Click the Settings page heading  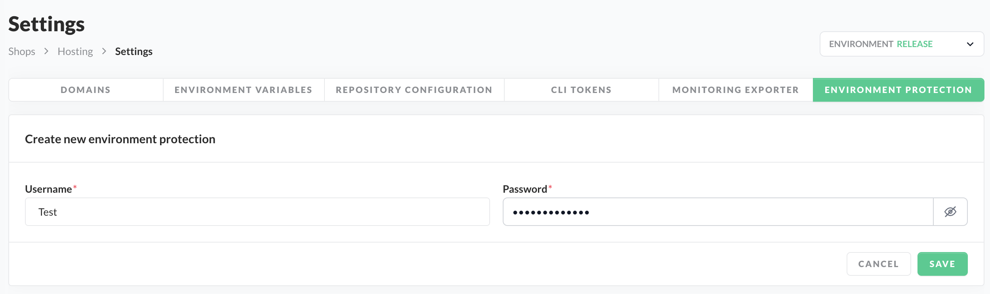coord(46,24)
